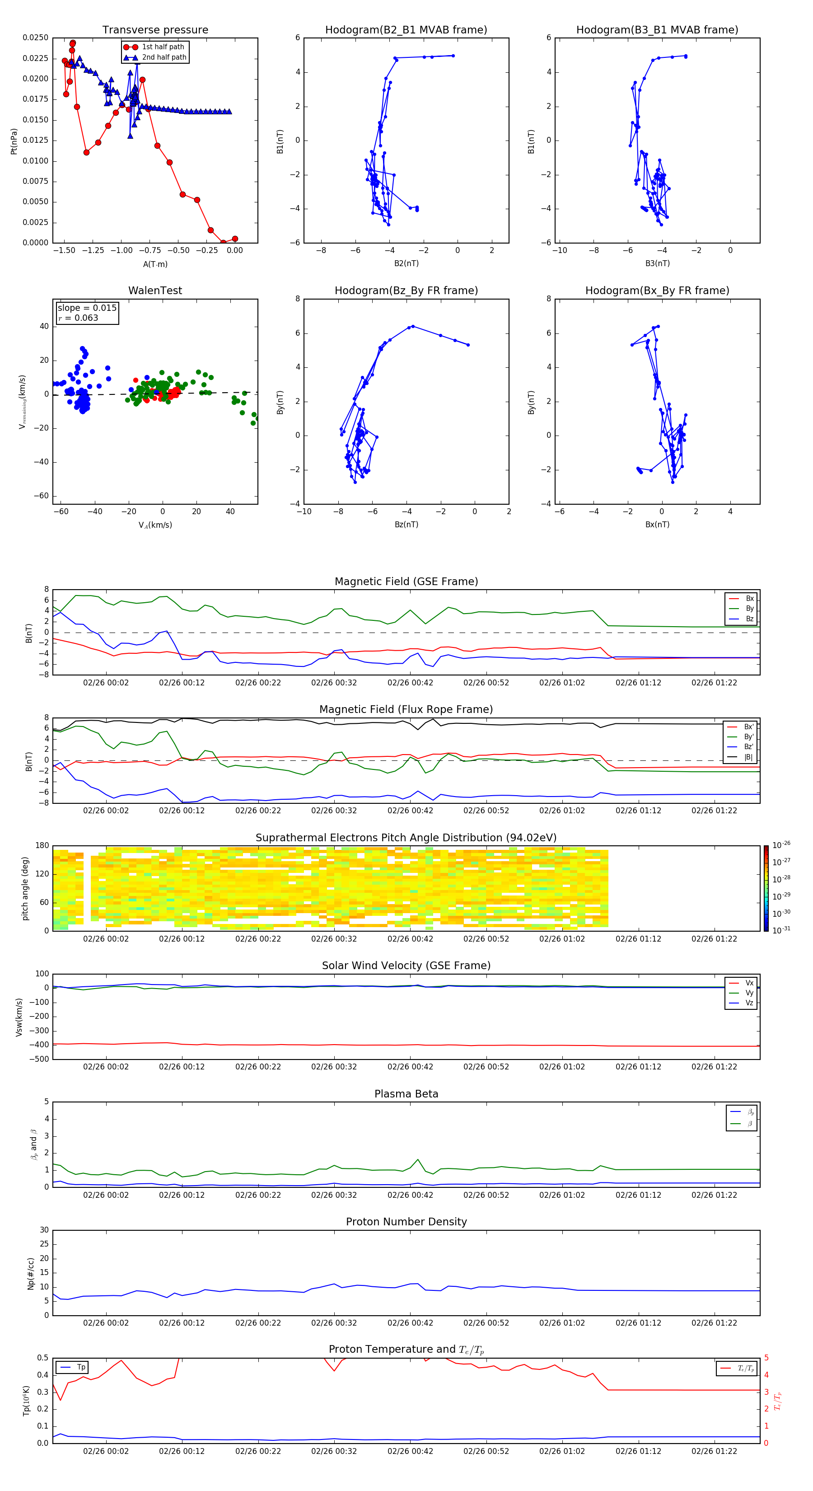Click the Proton Number Density title
Viewport: 813px width, 1491px height.
(406, 1222)
